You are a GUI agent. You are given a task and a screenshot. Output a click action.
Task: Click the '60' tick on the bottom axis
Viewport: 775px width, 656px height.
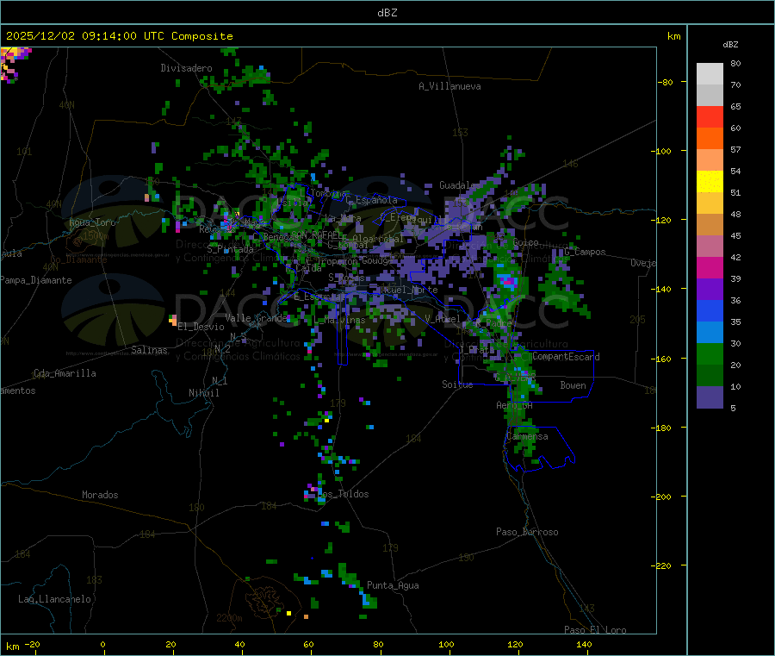coord(308,644)
